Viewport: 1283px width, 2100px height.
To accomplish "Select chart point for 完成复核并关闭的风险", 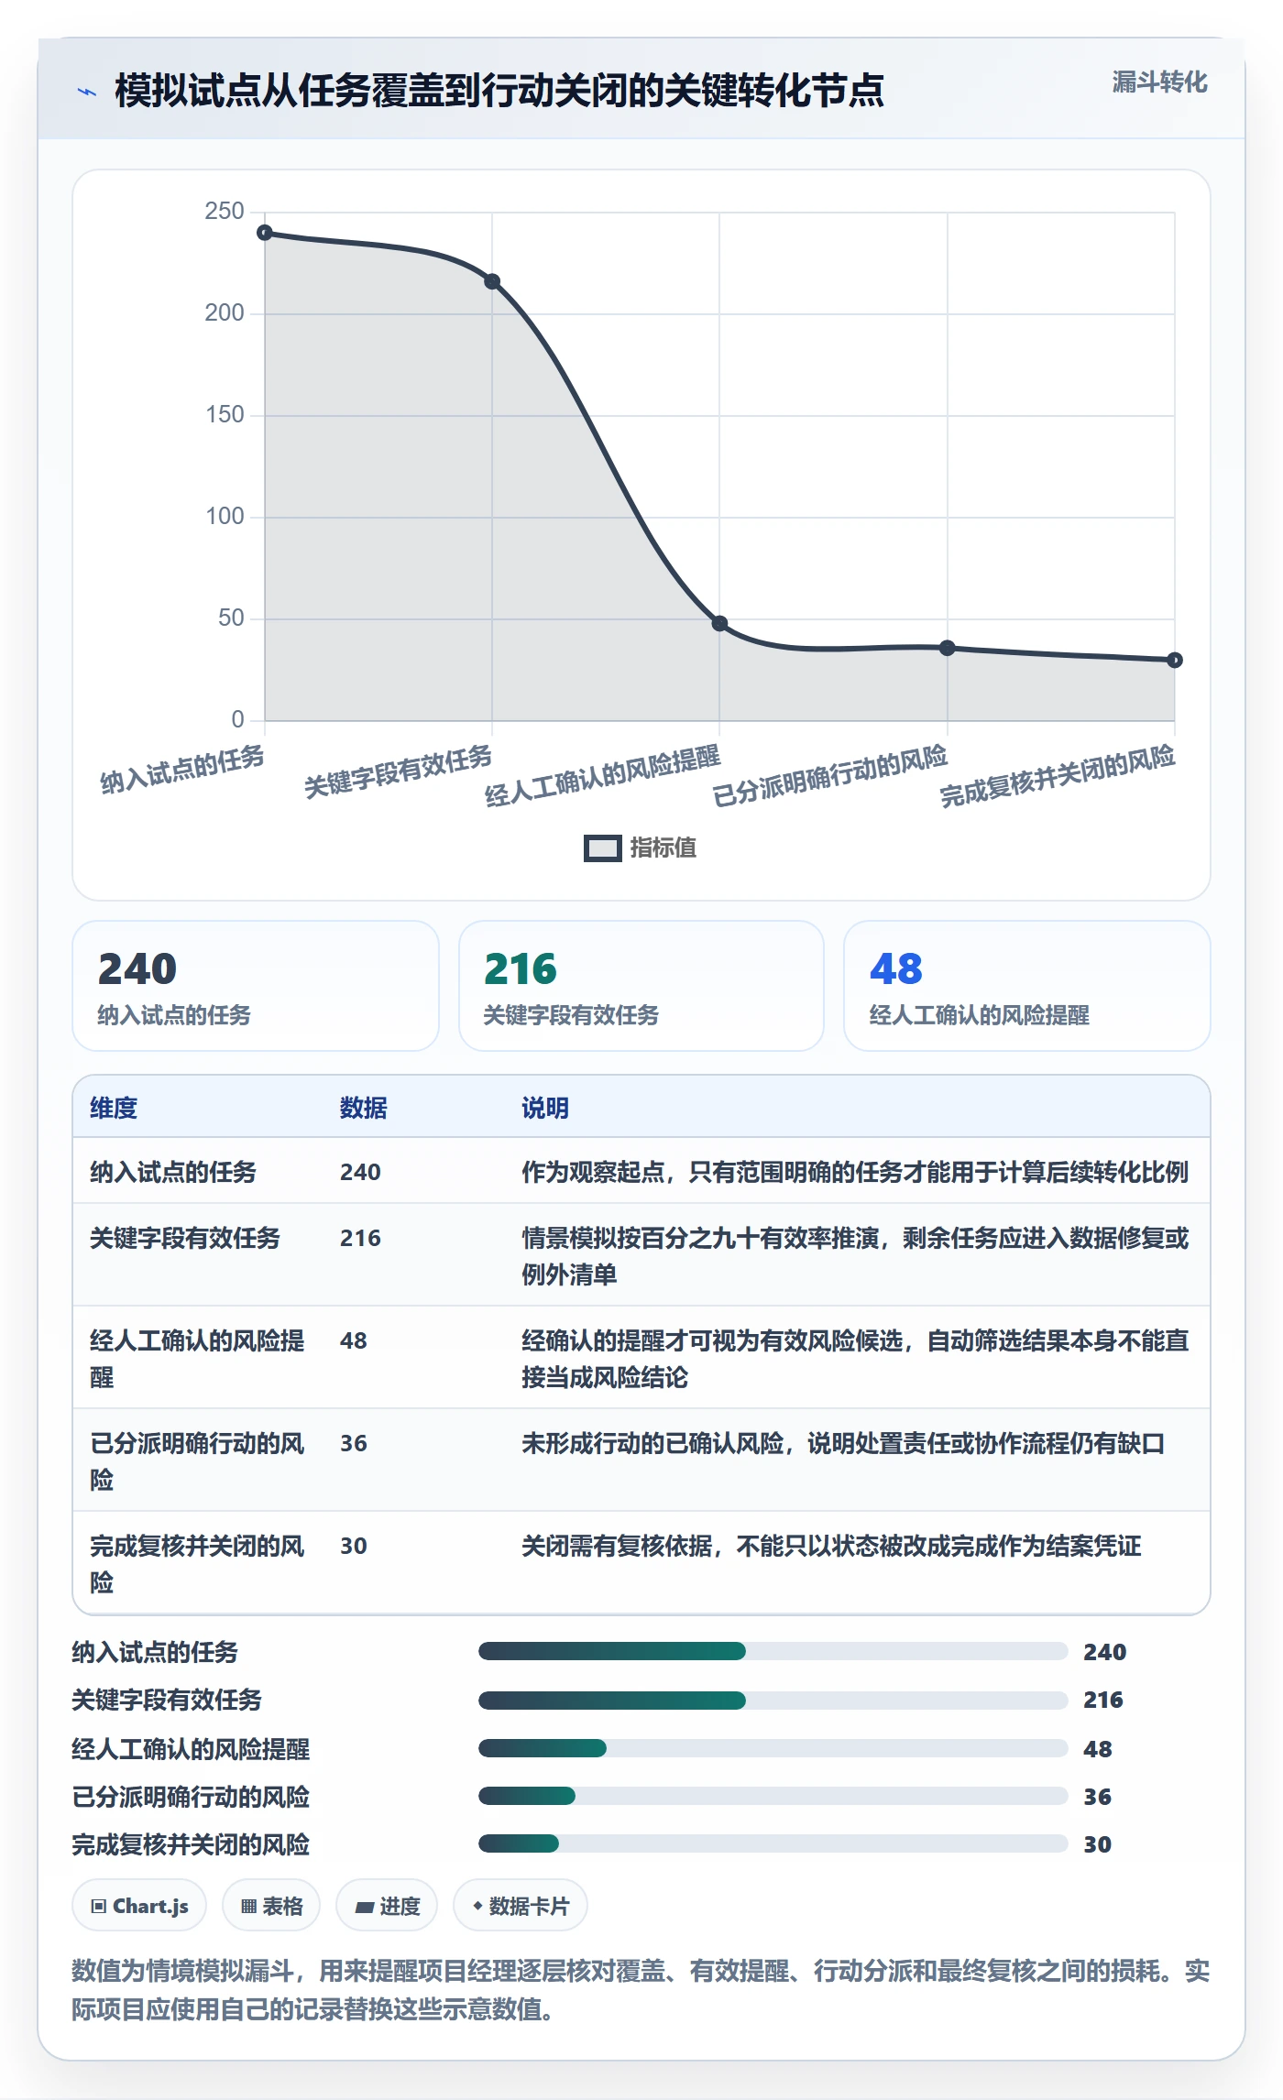I will 1175,660.
